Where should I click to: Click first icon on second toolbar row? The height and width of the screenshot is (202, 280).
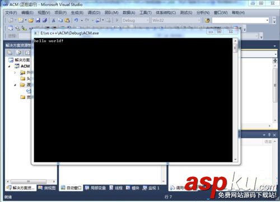coord(11,28)
